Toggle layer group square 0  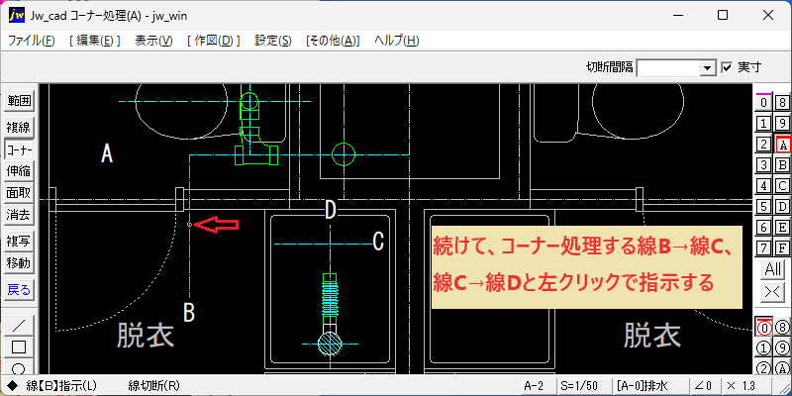point(763,103)
